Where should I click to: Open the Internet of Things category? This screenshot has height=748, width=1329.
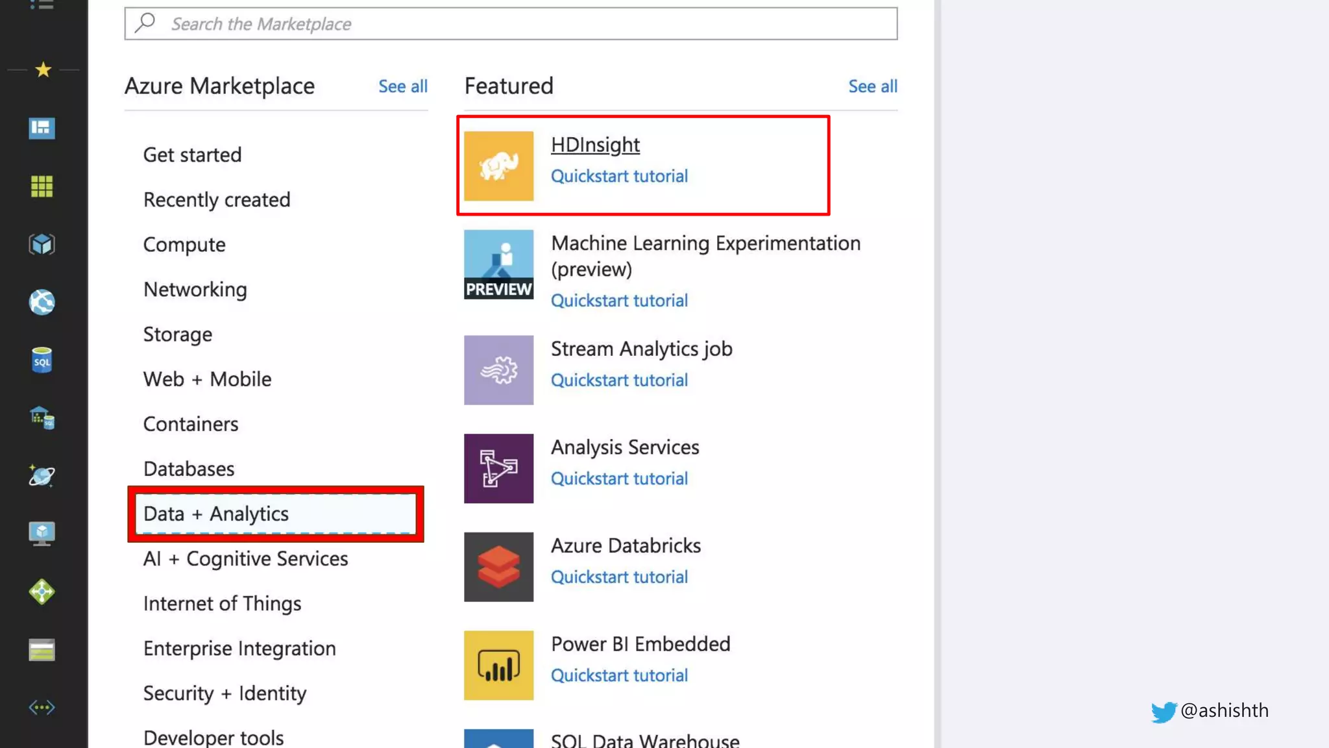tap(222, 604)
